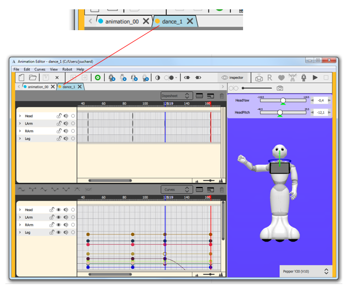Image resolution: width=344 pixels, height=288 pixels.
Task: Open the Curves view type dropdown
Action: click(177, 189)
